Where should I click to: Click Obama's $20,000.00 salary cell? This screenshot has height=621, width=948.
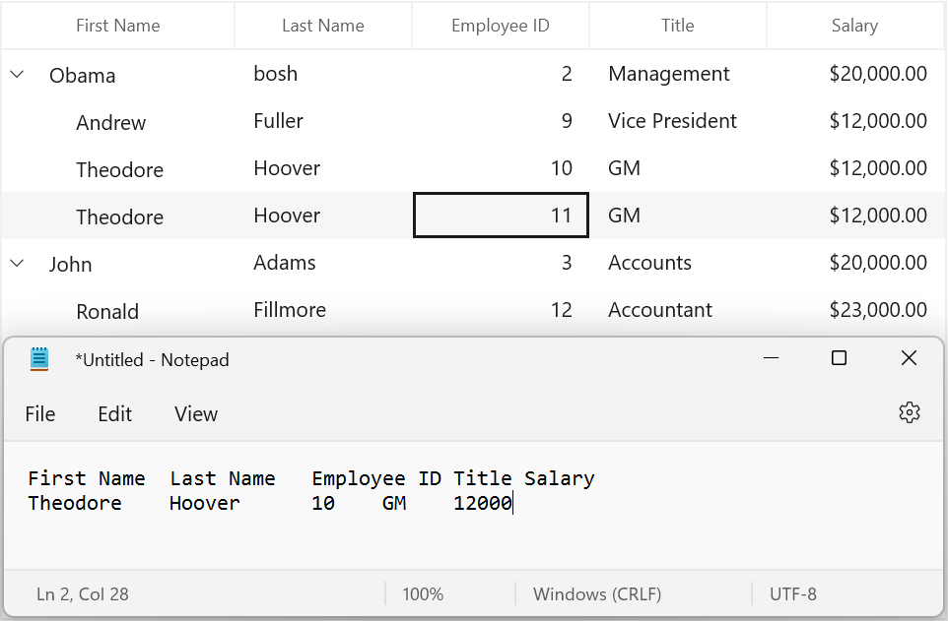tap(855, 74)
